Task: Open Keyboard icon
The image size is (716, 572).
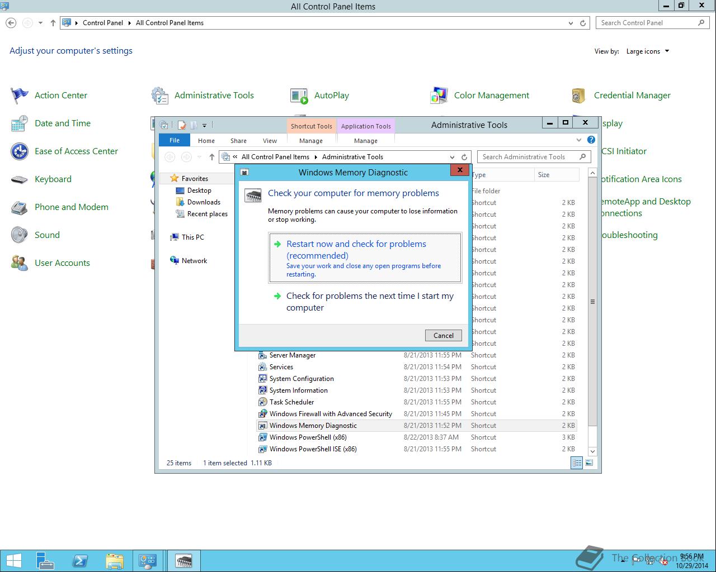Action: pyautogui.click(x=20, y=179)
